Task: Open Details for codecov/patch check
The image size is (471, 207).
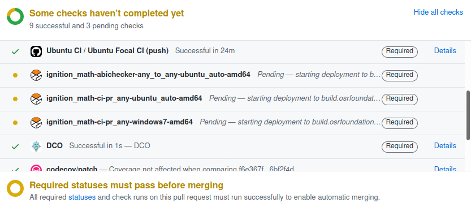Action: [445, 169]
